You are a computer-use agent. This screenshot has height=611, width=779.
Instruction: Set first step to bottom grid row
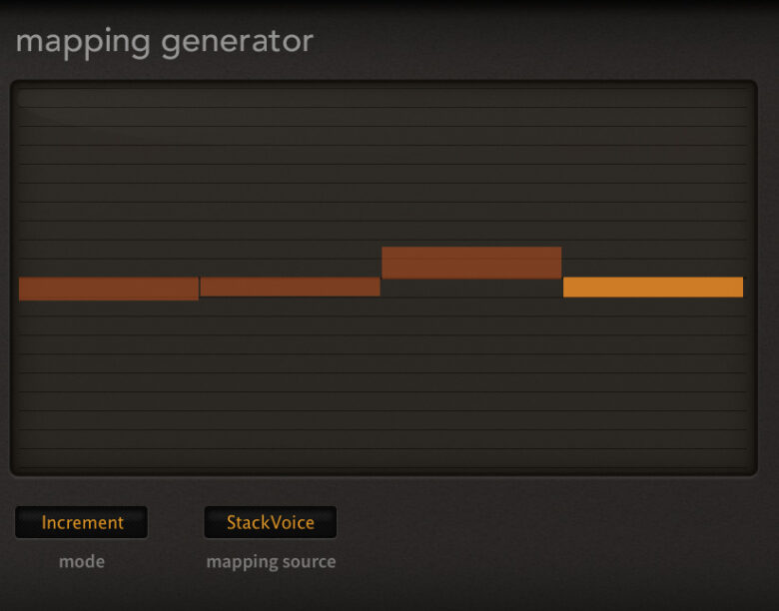[109, 458]
